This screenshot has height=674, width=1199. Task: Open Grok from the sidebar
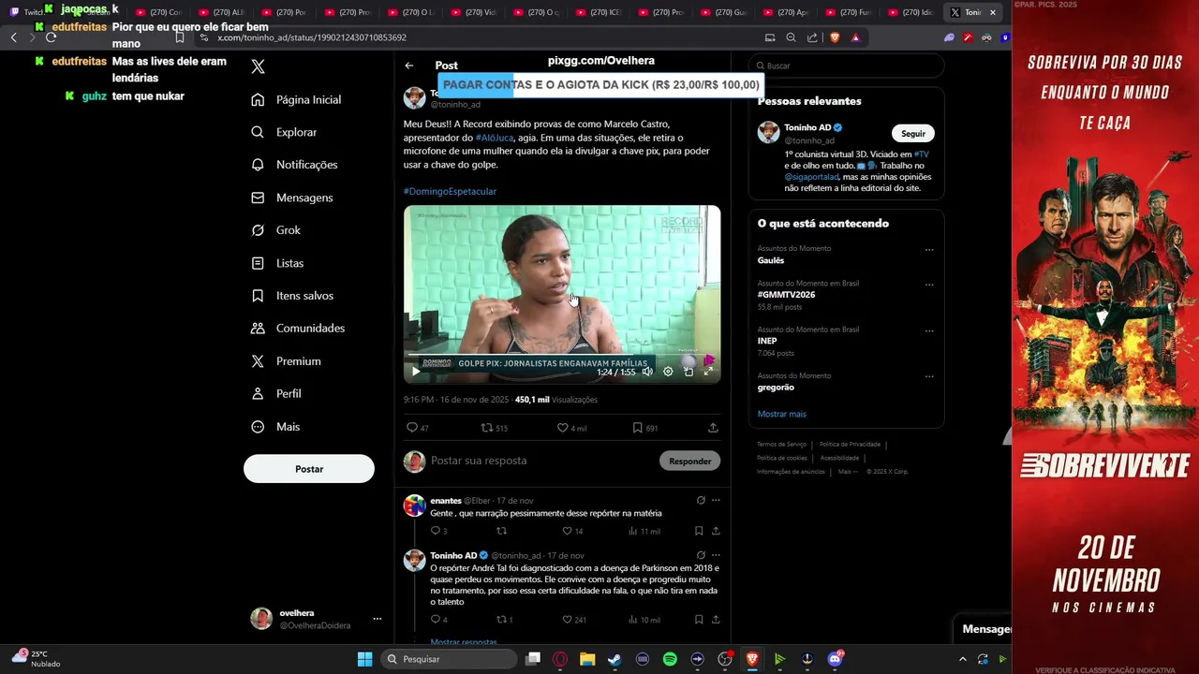(275, 230)
